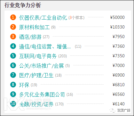Select the 金融/投资/证券 link
The width and height of the screenshot is (134, 116).
click(x=36, y=104)
